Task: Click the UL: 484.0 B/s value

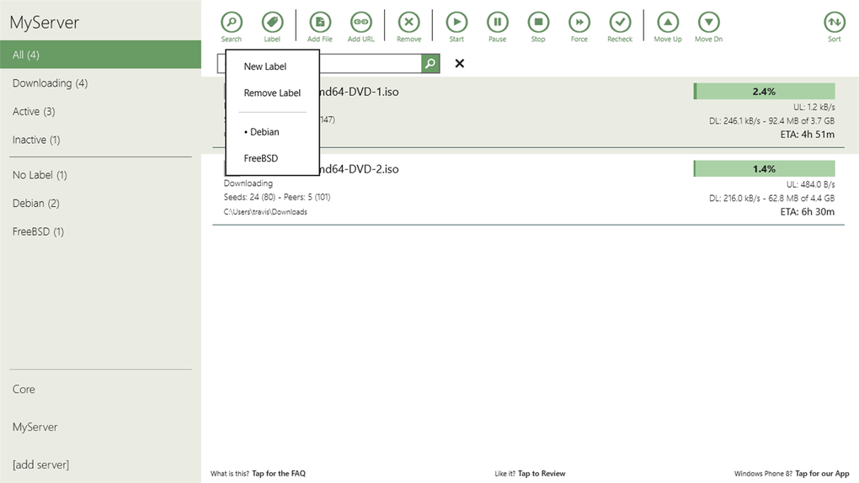Action: pyautogui.click(x=811, y=184)
